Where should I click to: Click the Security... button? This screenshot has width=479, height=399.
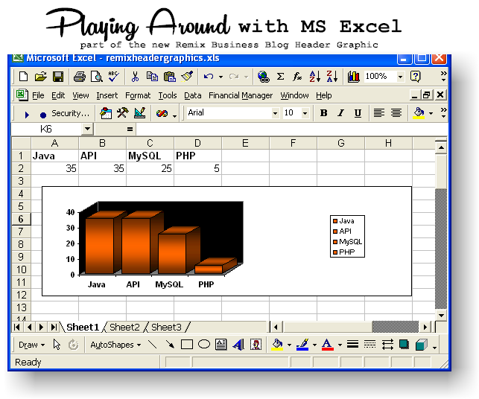click(x=70, y=113)
